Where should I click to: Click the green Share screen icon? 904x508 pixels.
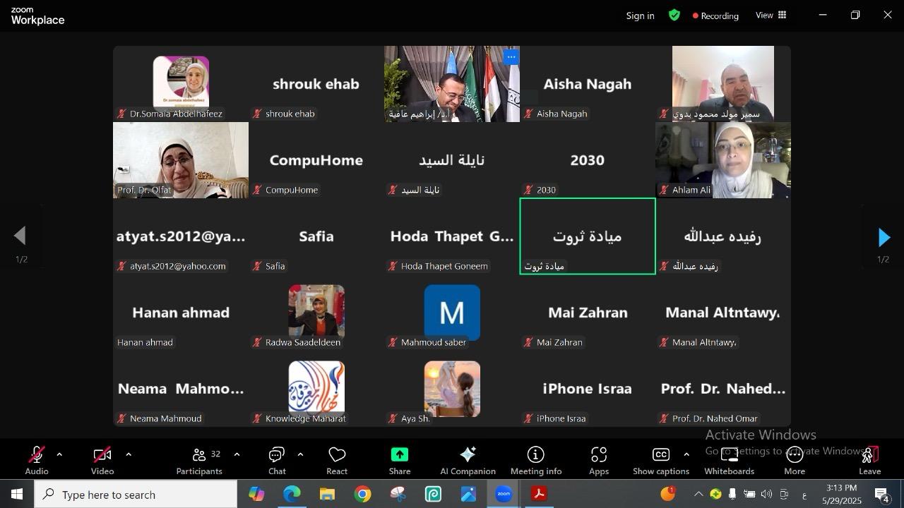point(399,455)
